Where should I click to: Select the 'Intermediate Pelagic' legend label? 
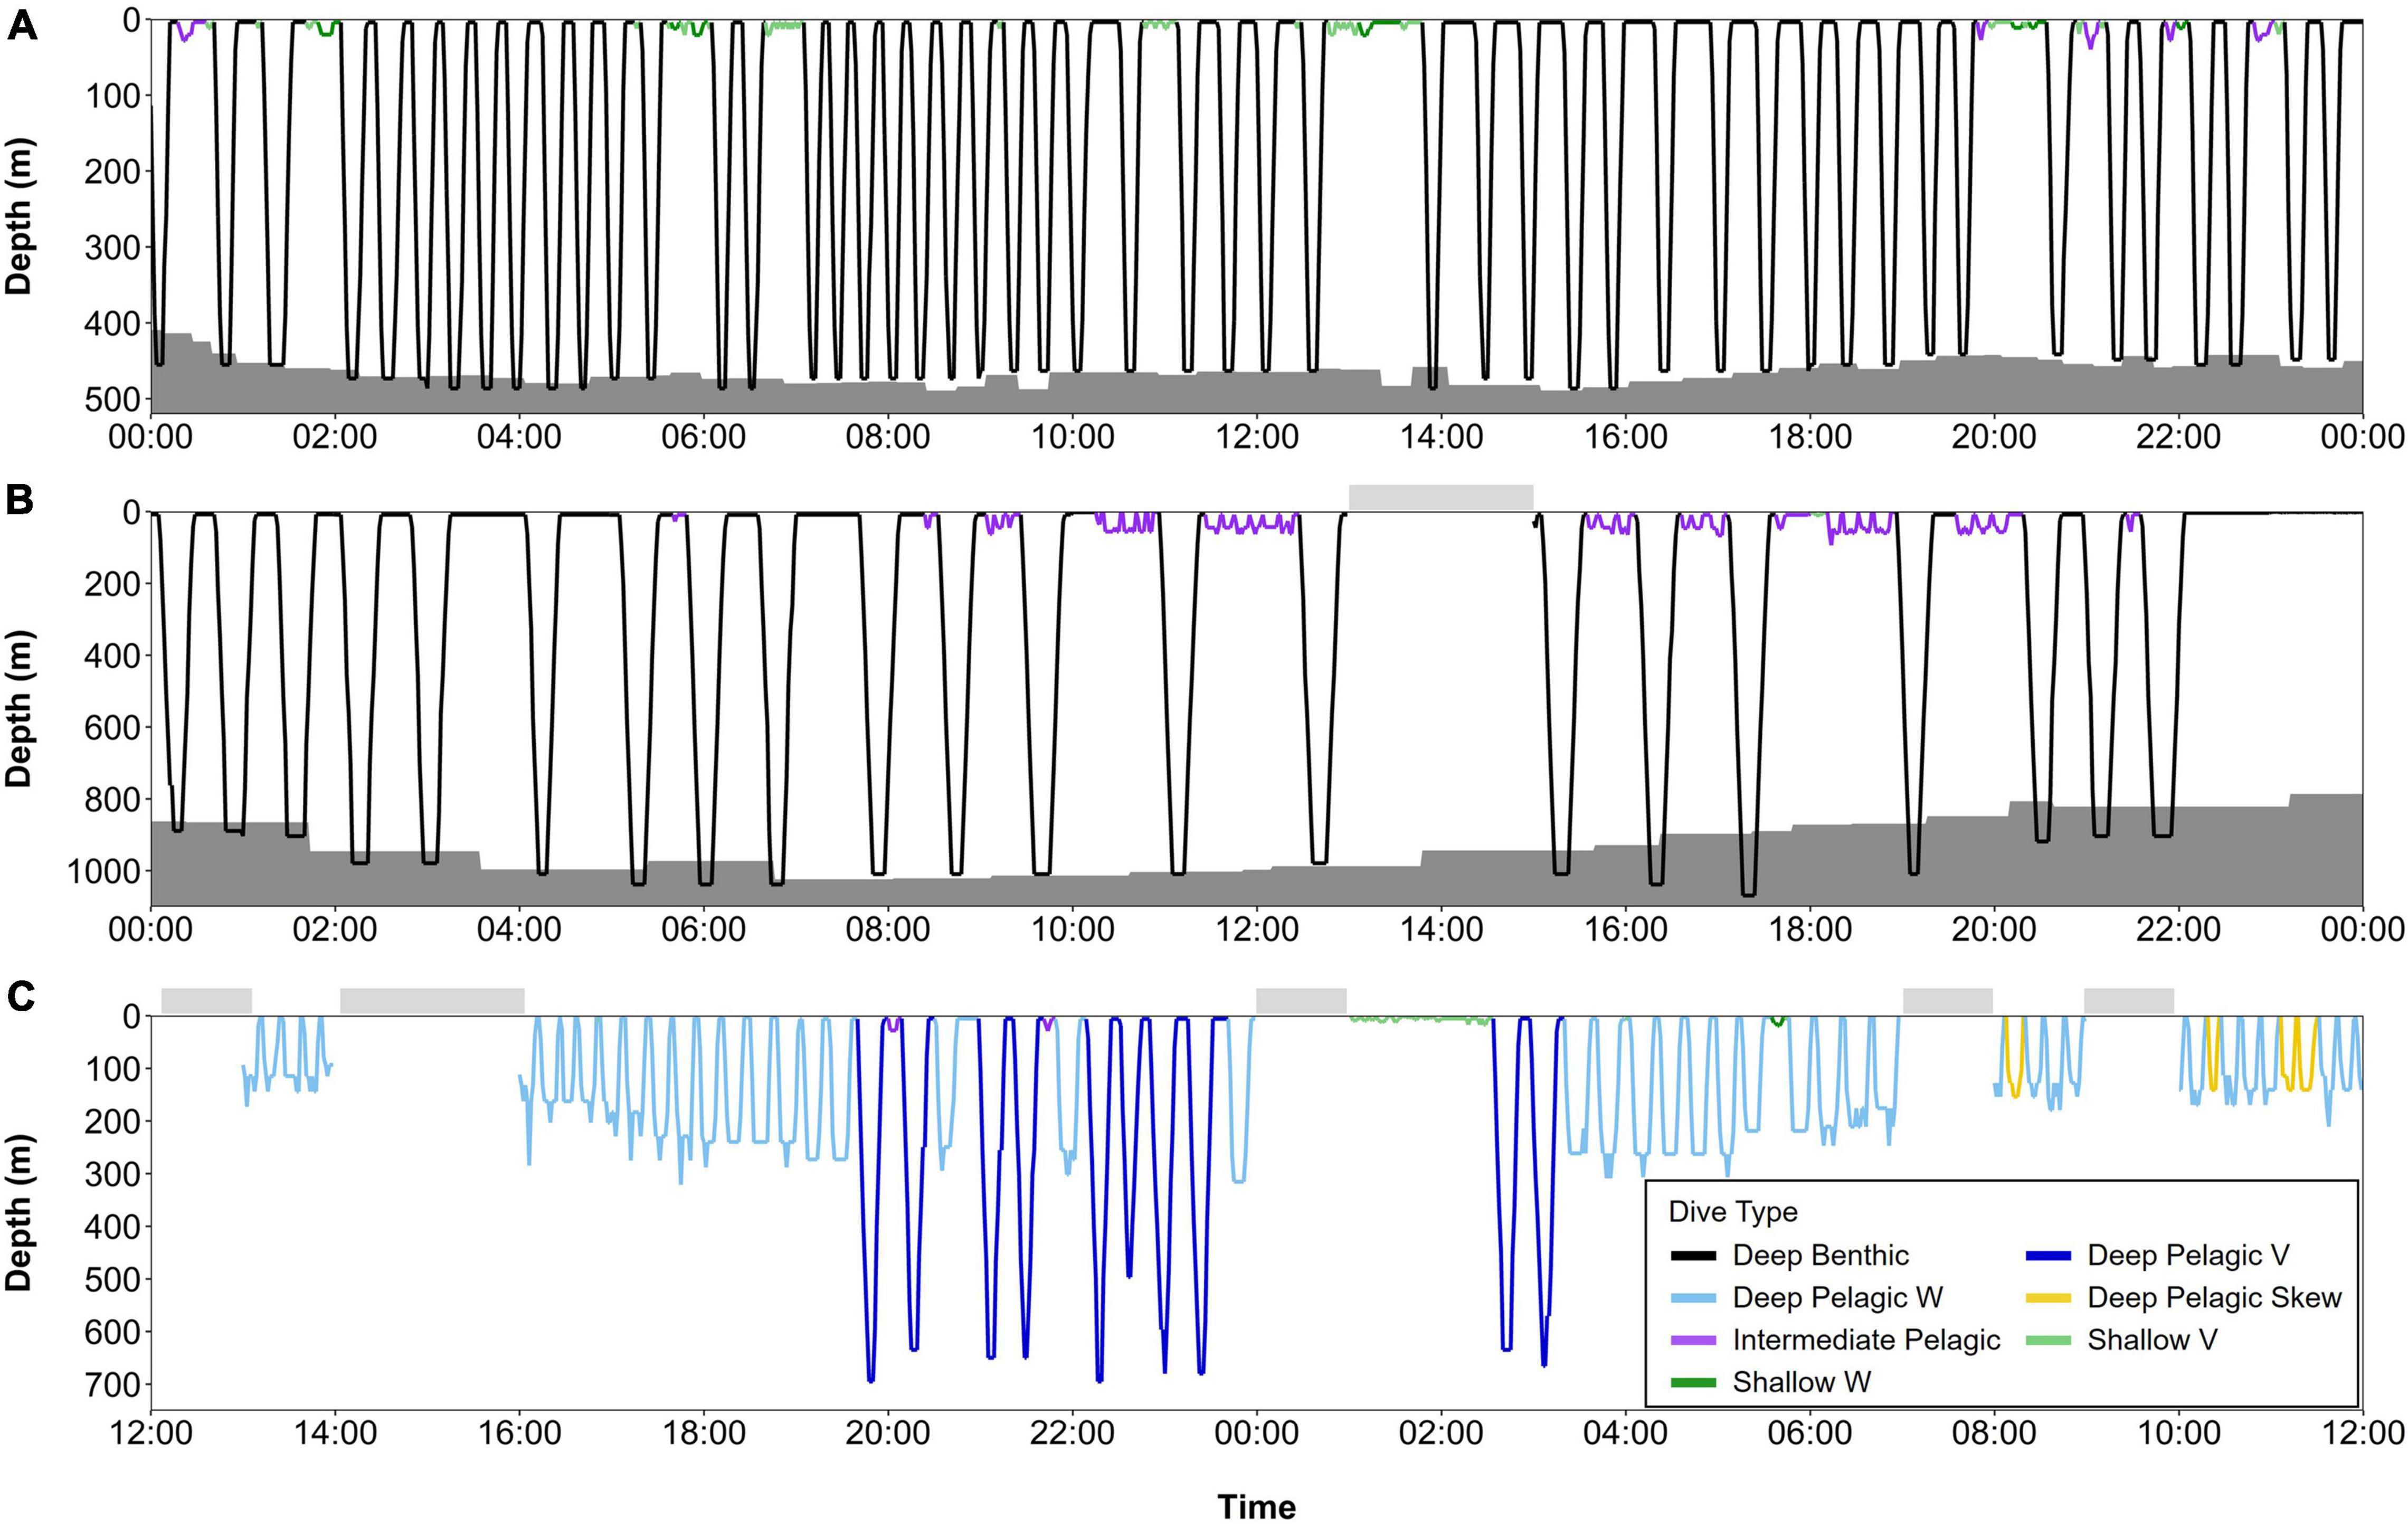1867,1340
